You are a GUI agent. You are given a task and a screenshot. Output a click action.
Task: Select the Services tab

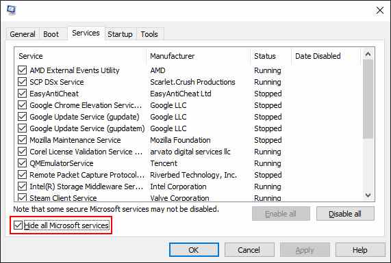(86, 33)
